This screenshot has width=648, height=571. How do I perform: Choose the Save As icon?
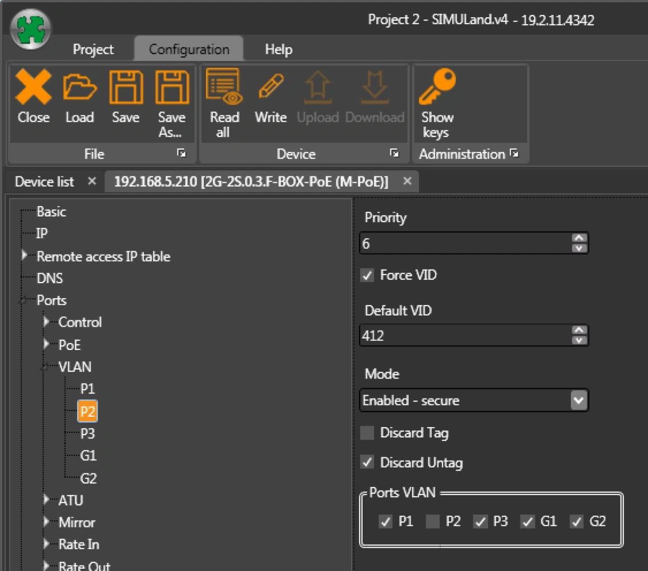[172, 88]
